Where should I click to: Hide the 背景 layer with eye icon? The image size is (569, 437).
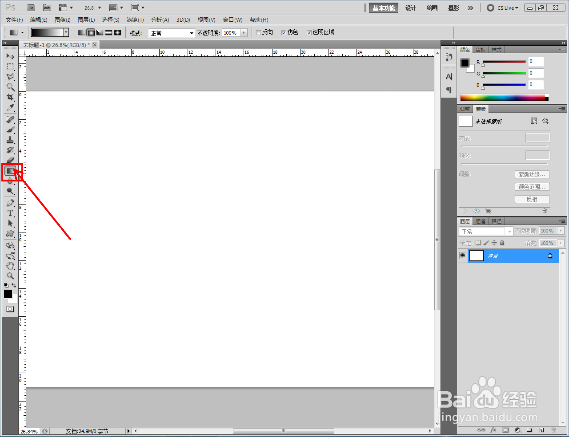[x=463, y=256]
